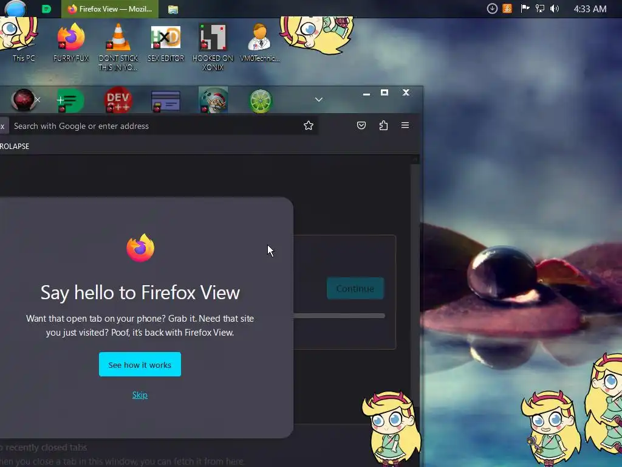
Task: Click the 4:33 AM clock
Action: pyautogui.click(x=590, y=9)
